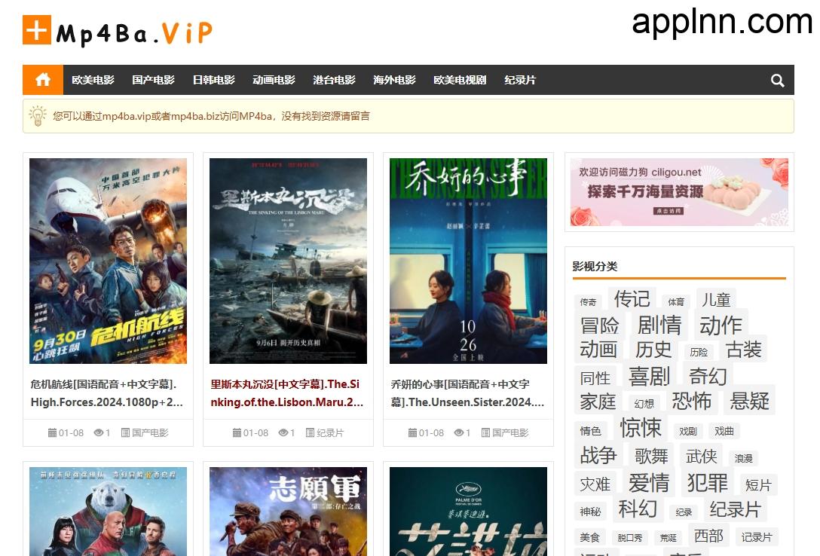This screenshot has width=820, height=556.
Task: Click calendar date icon under 危机航线 post
Action: coord(52,433)
